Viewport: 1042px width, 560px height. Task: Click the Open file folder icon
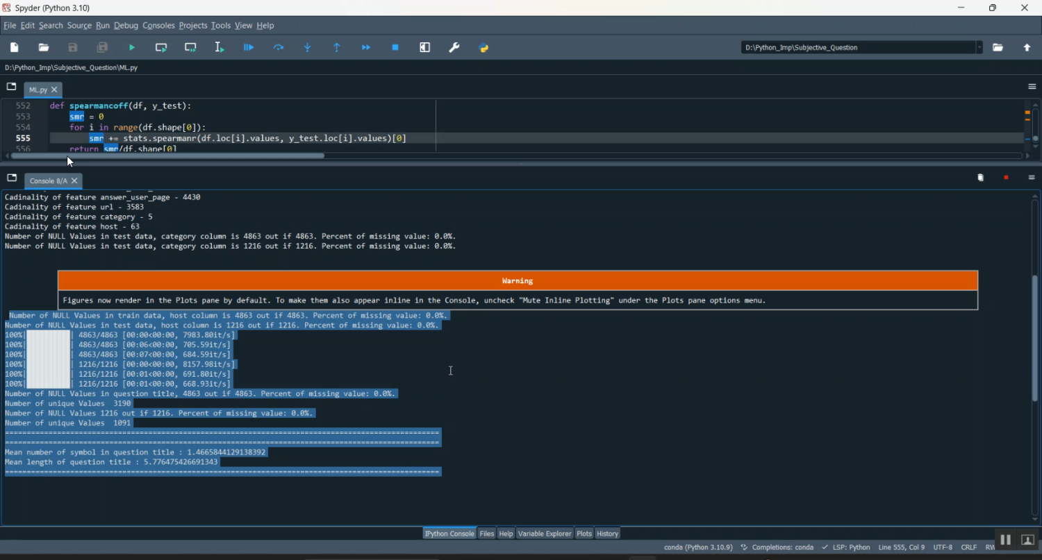(x=44, y=48)
